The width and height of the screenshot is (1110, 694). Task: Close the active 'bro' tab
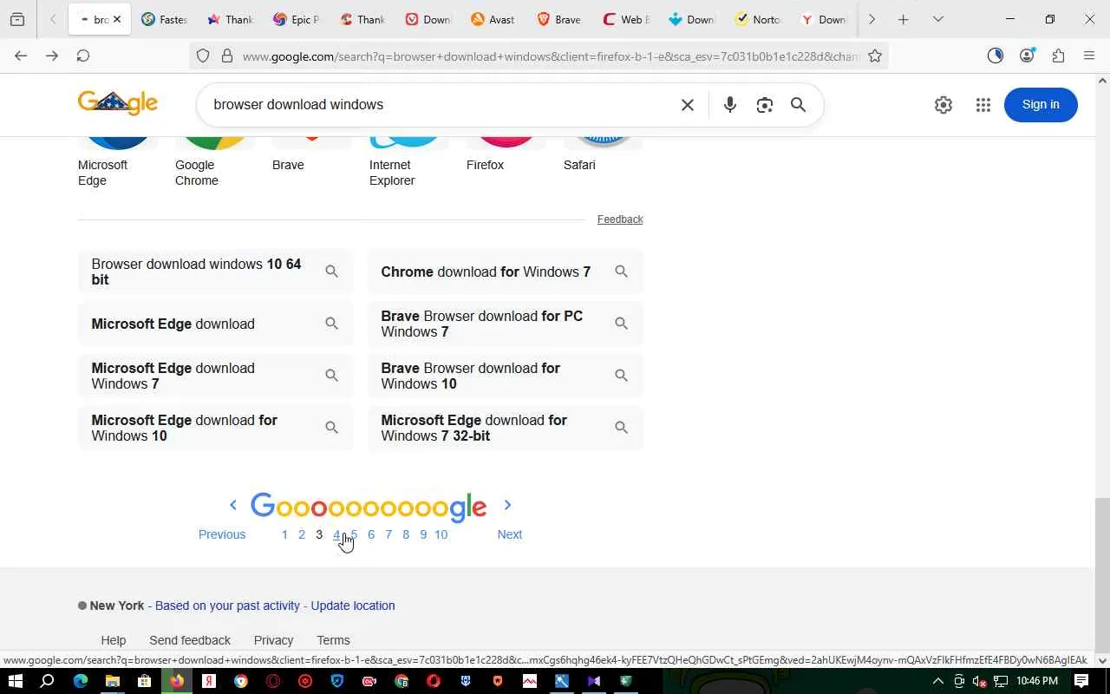coord(117,19)
